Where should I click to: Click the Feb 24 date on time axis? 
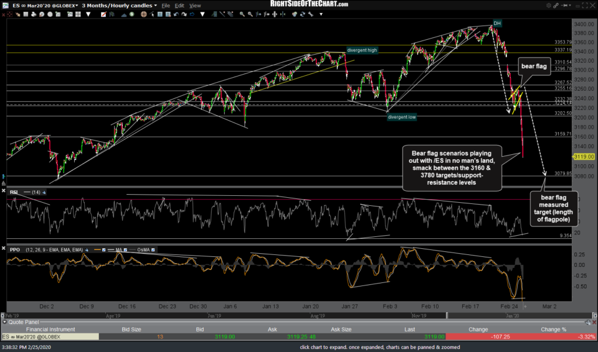(509, 306)
